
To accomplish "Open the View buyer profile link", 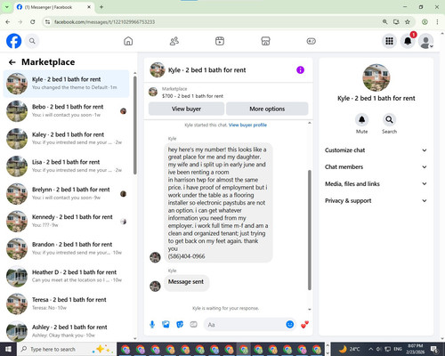I will 247,125.
